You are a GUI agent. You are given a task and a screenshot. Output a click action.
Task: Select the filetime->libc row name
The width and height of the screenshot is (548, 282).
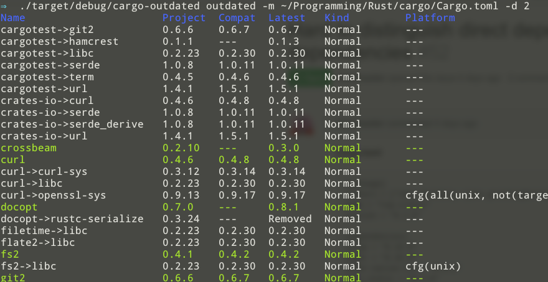pos(44,231)
